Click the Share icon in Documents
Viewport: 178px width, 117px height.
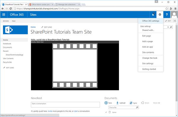[142, 103]
